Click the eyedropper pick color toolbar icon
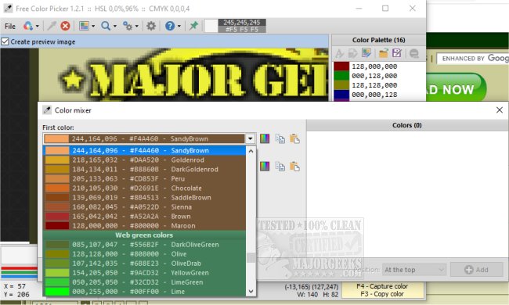Screen dimensions: 509x305 click(x=52, y=26)
